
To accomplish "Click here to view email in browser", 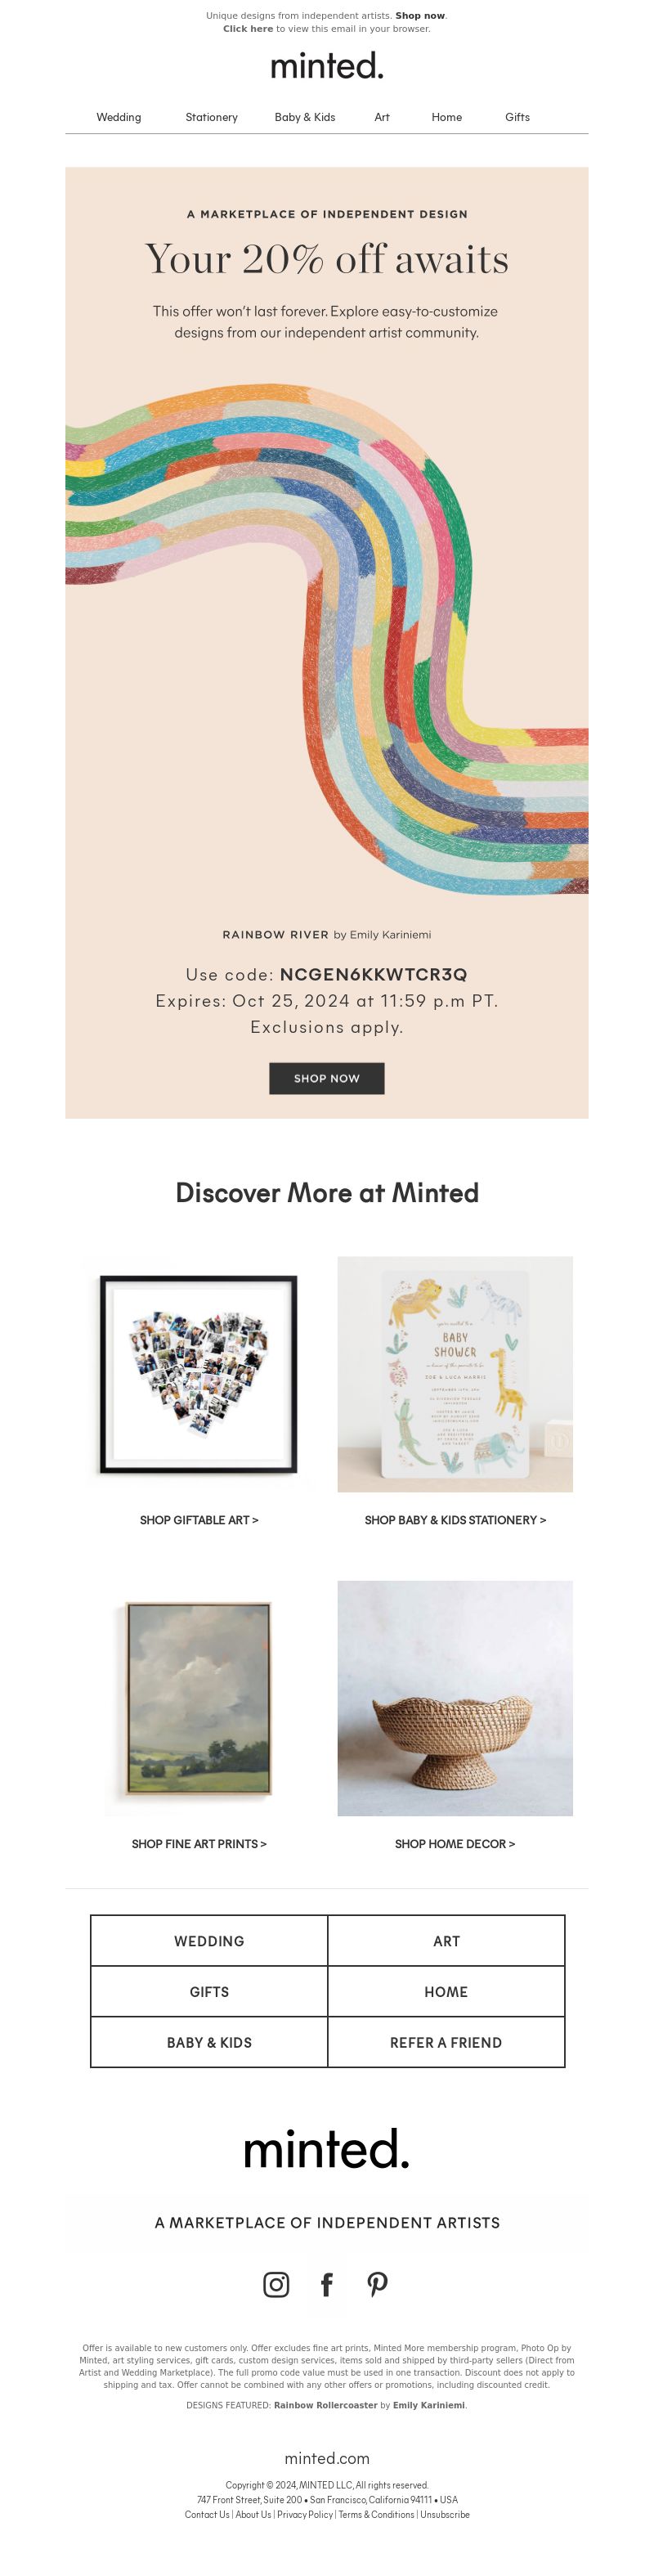I will (x=248, y=29).
